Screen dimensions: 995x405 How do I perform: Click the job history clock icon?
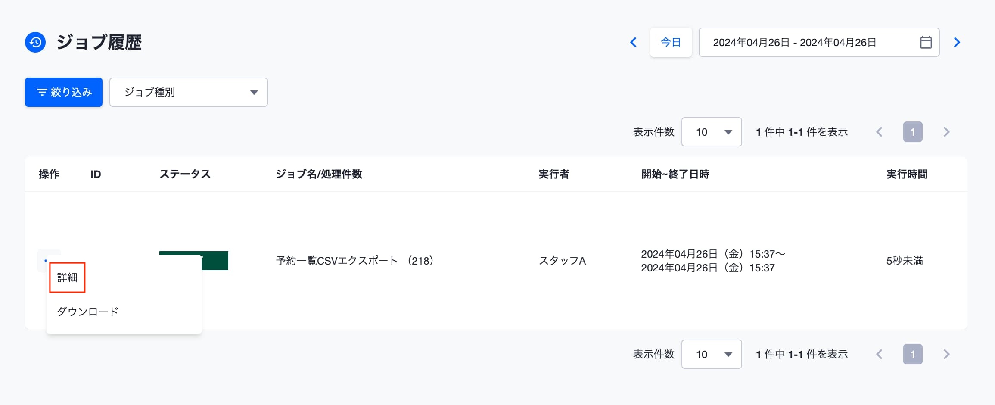coord(35,42)
